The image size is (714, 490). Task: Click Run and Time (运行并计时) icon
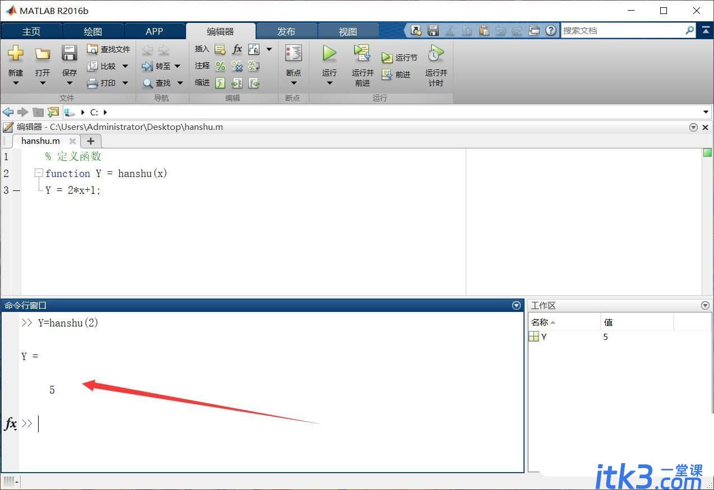tap(435, 53)
